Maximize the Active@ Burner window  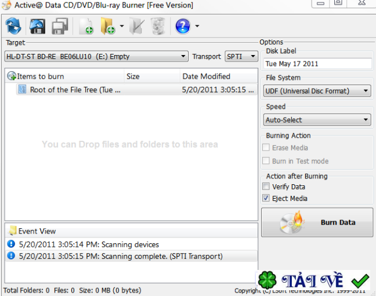coord(338,3)
